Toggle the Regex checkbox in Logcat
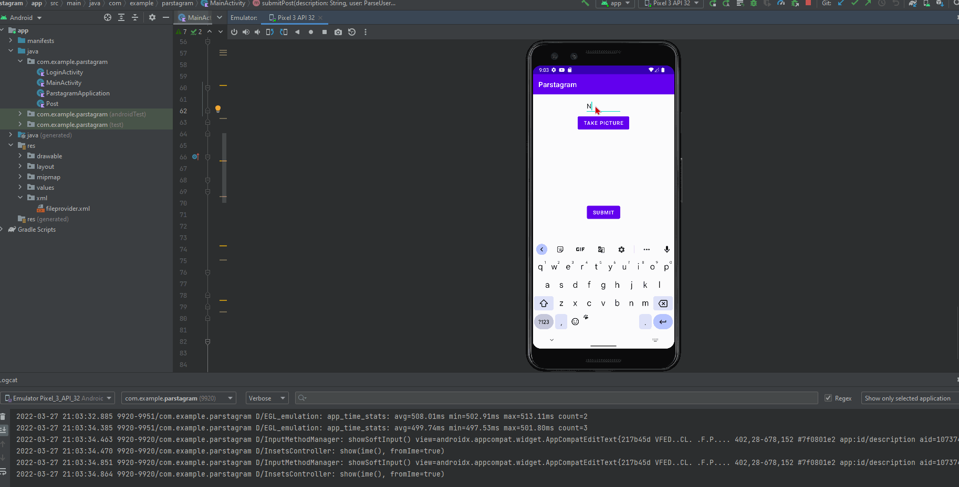959x487 pixels. click(x=828, y=398)
